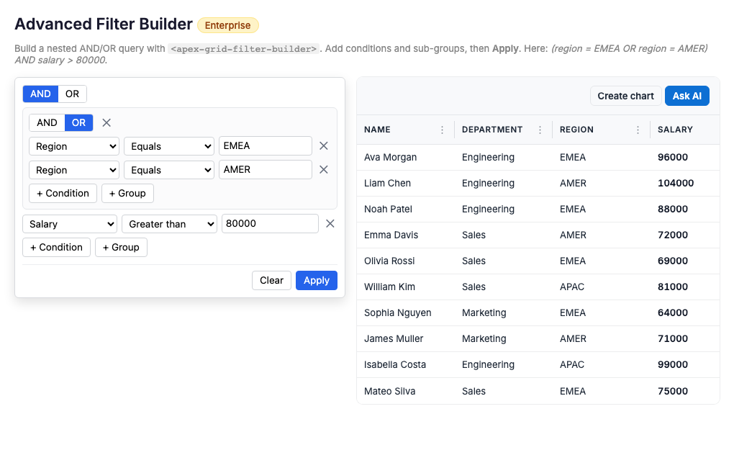Image resolution: width=734 pixels, height=468 pixels.
Task: Click the Create chart button
Action: click(625, 96)
